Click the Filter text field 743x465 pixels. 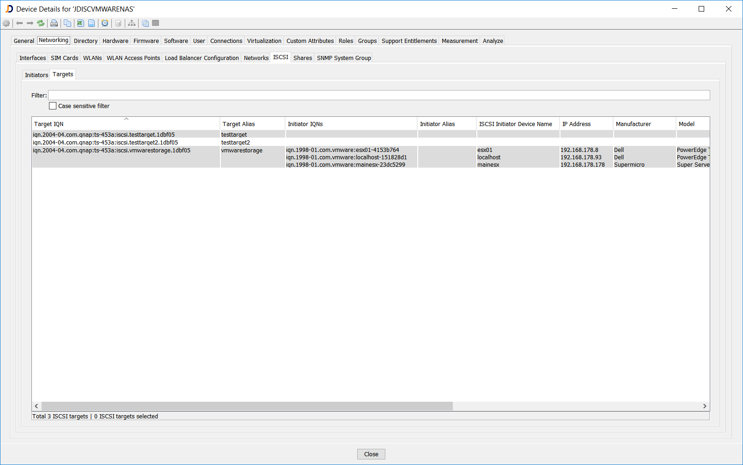coord(379,95)
